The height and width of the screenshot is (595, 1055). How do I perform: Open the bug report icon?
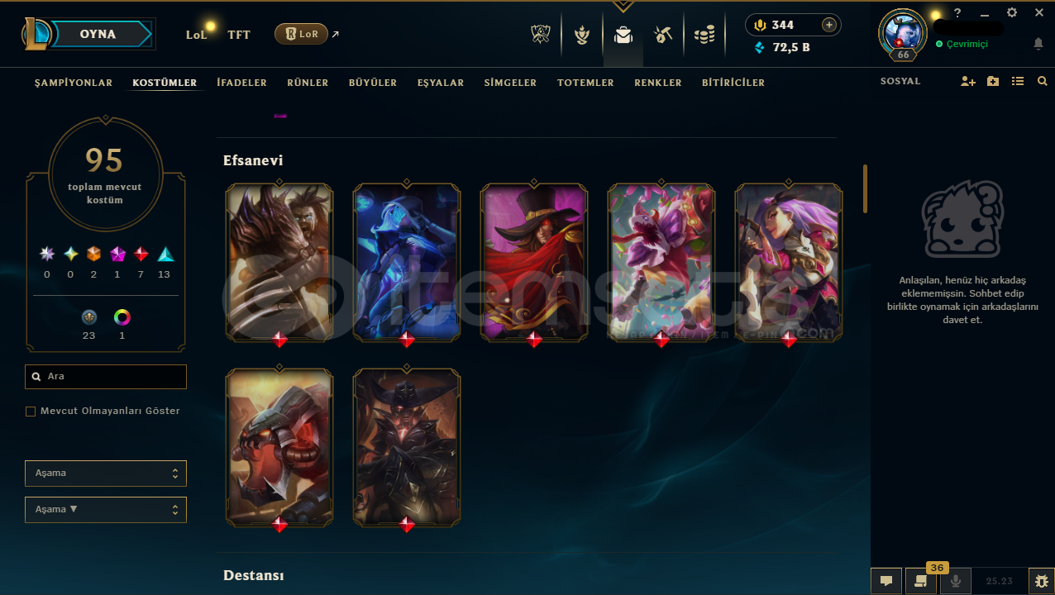[1041, 581]
